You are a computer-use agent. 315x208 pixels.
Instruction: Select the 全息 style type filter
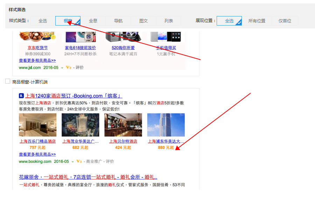click(93, 21)
